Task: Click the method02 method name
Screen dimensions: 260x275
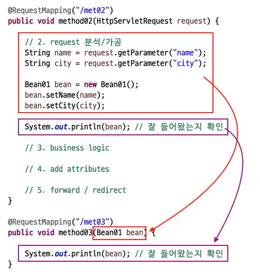Action: point(76,21)
